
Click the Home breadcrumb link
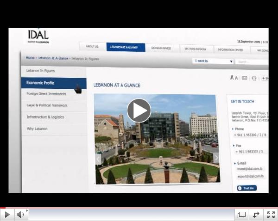point(30,58)
